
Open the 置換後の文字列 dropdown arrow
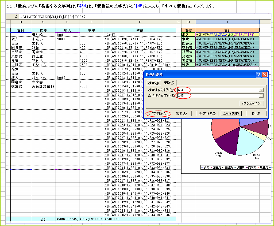point(261,96)
